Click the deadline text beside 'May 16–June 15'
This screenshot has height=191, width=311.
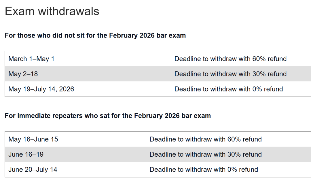coord(206,139)
